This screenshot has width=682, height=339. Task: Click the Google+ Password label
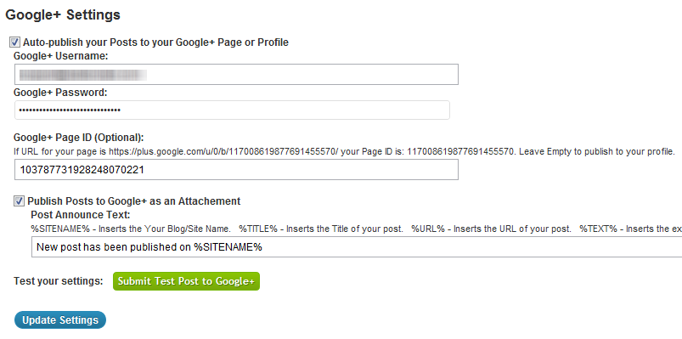click(x=60, y=93)
